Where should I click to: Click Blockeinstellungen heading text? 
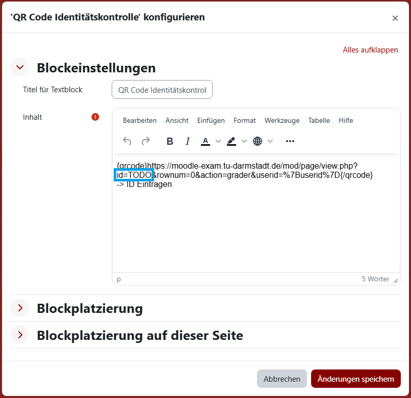tap(96, 68)
